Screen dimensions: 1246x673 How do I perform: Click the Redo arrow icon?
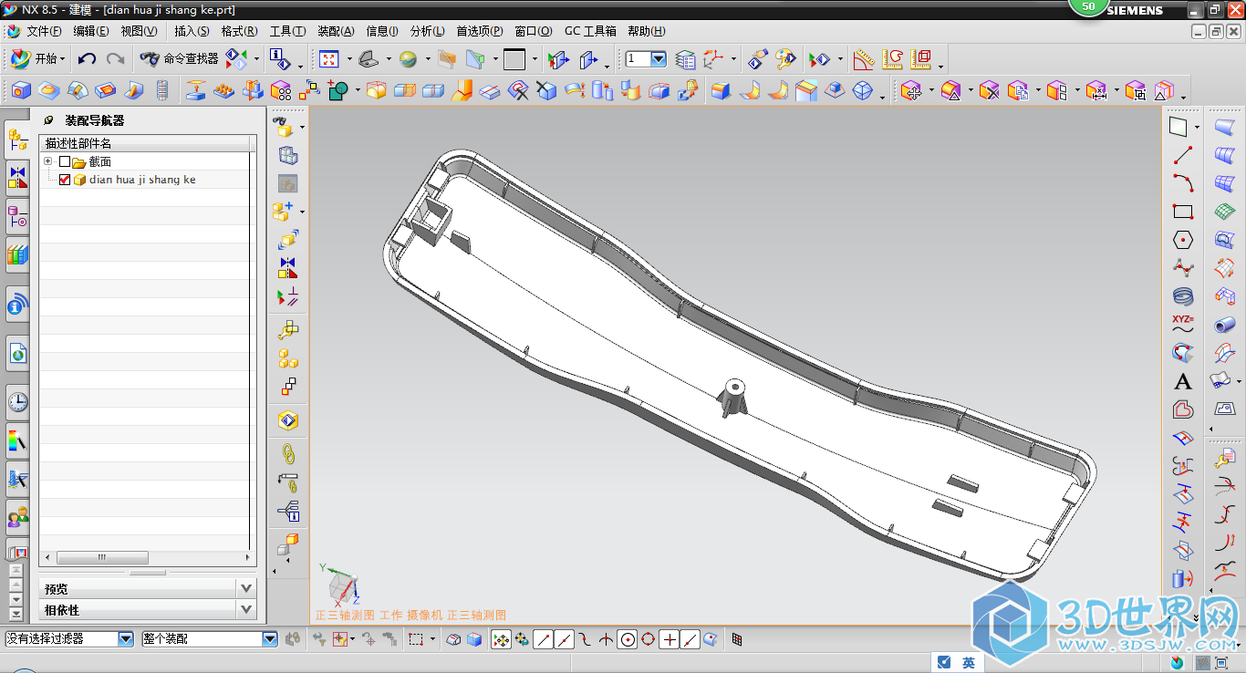pyautogui.click(x=115, y=59)
